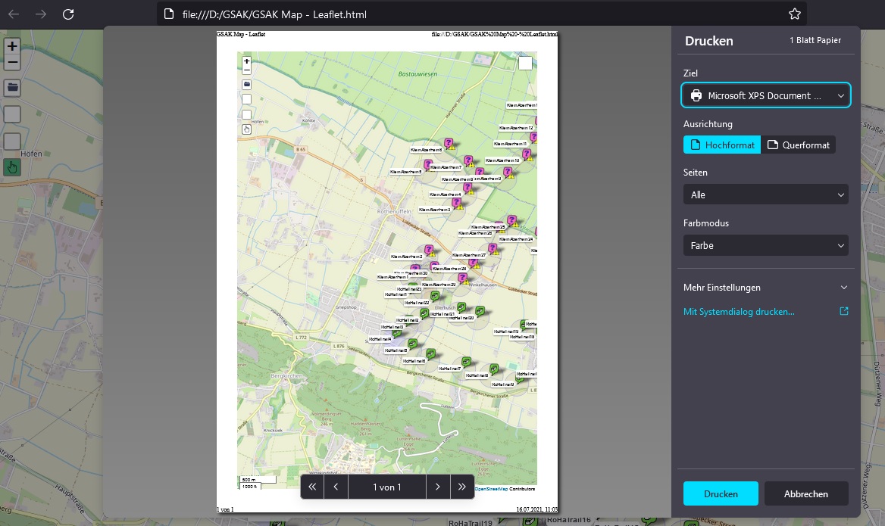
Task: Go to next preview page
Action: 438,487
